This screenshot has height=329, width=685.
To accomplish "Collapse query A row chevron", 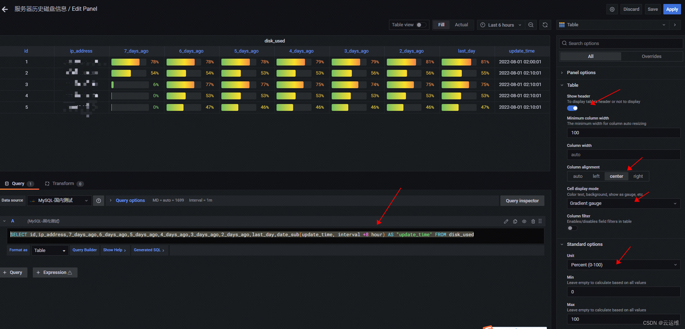I will [4, 221].
